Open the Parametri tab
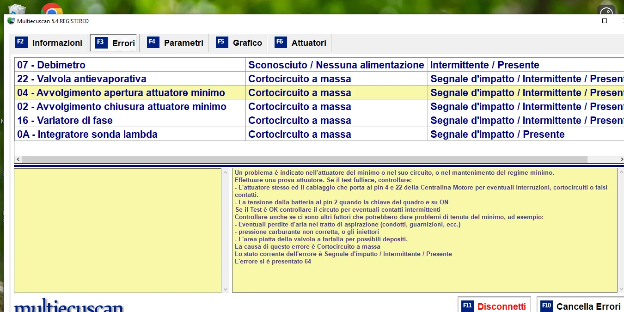 tap(175, 43)
